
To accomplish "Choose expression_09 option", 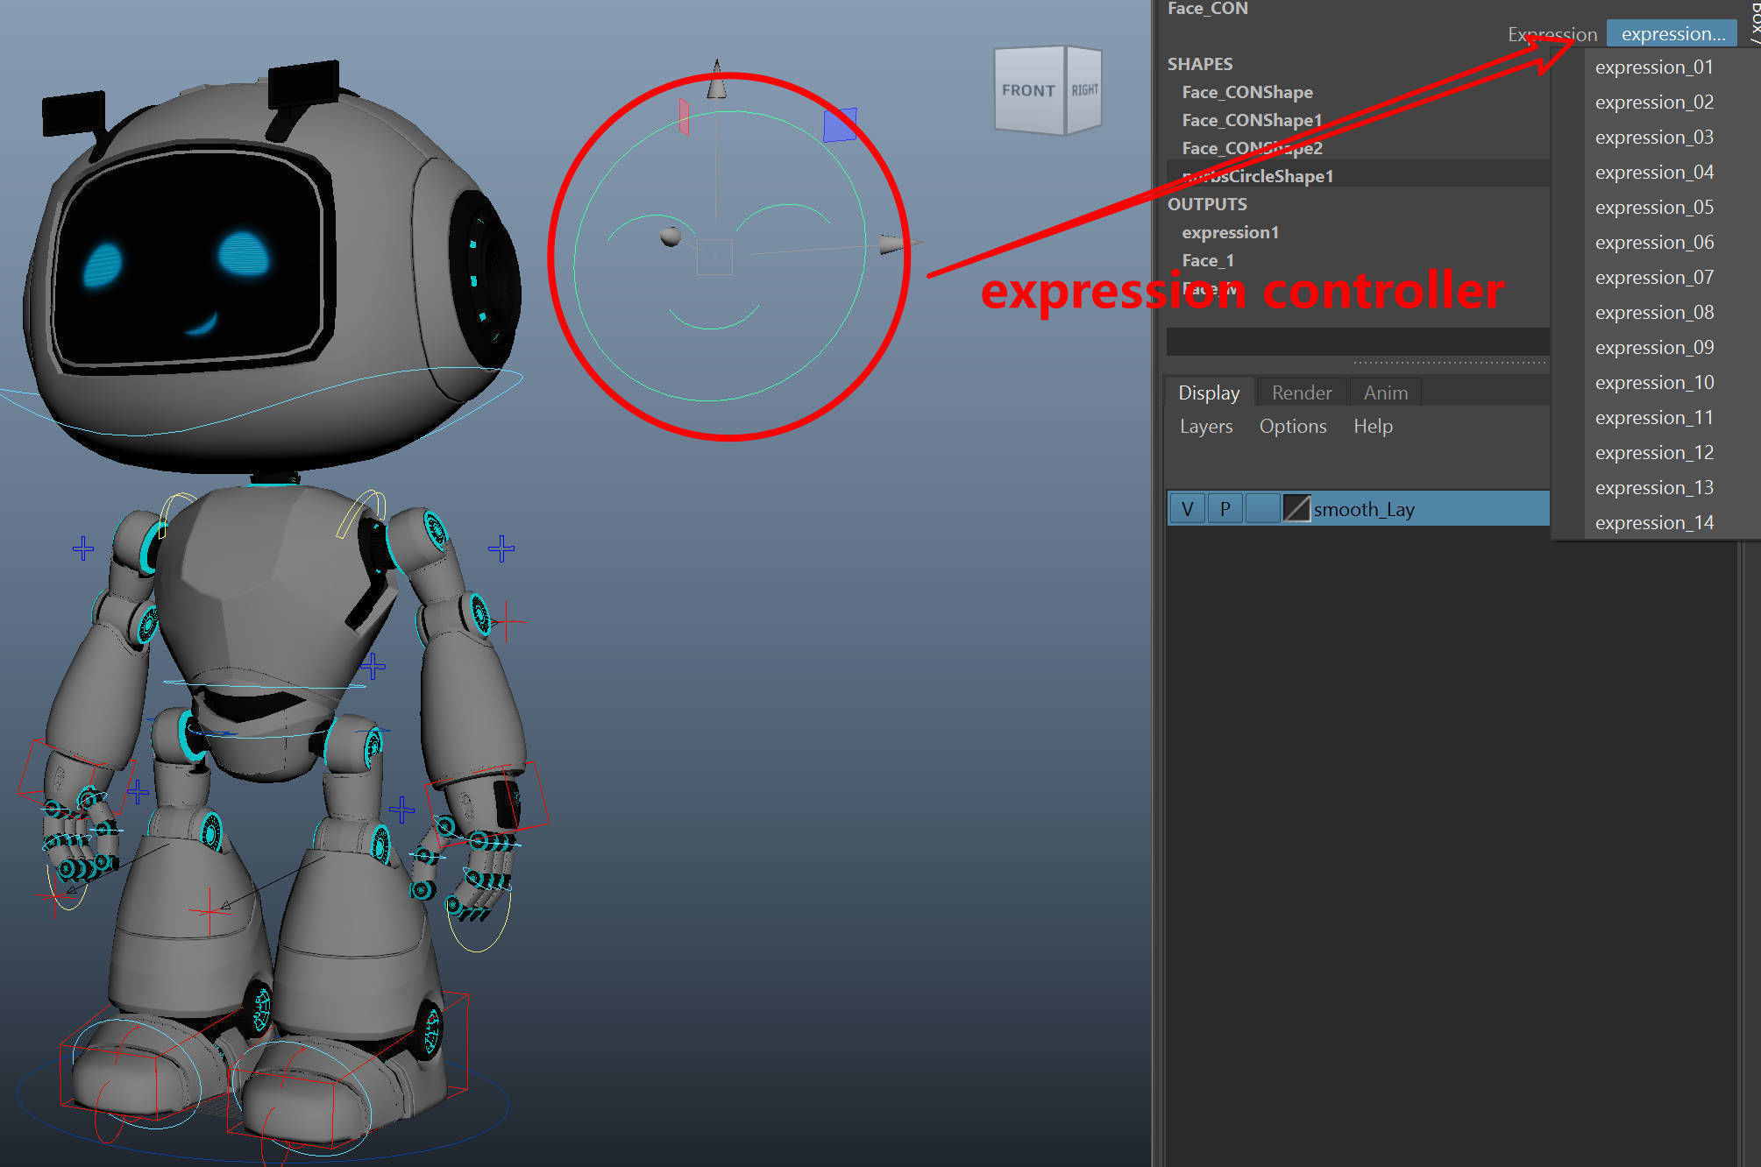I will click(x=1653, y=348).
